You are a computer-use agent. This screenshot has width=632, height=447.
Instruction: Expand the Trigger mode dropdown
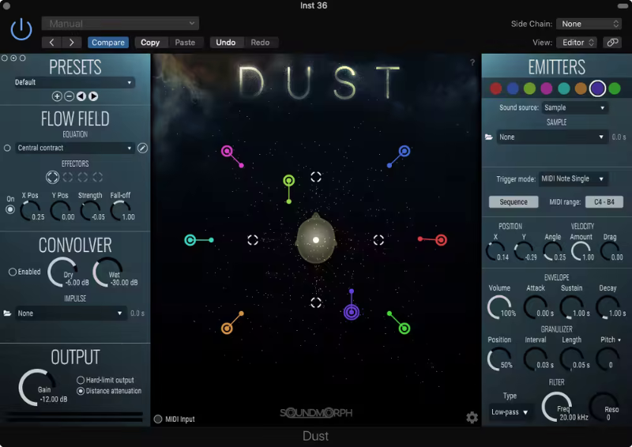(574, 179)
